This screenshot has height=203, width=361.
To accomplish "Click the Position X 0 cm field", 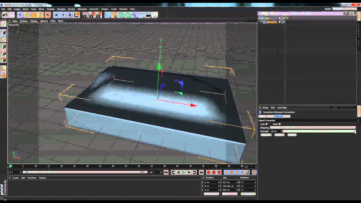I will pyautogui.click(x=211, y=182).
